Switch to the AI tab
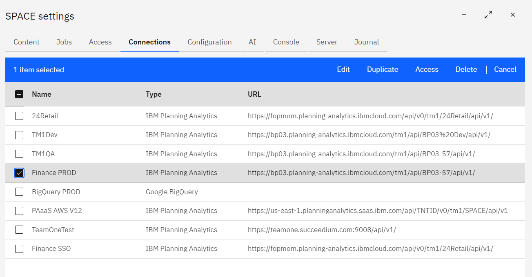 (x=252, y=42)
